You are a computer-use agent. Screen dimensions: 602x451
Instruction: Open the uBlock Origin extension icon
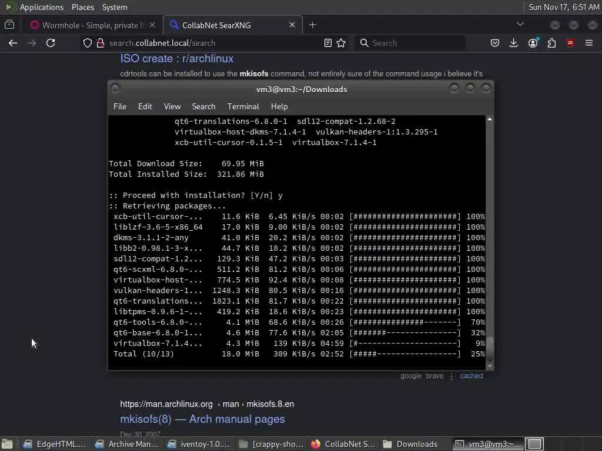[570, 43]
